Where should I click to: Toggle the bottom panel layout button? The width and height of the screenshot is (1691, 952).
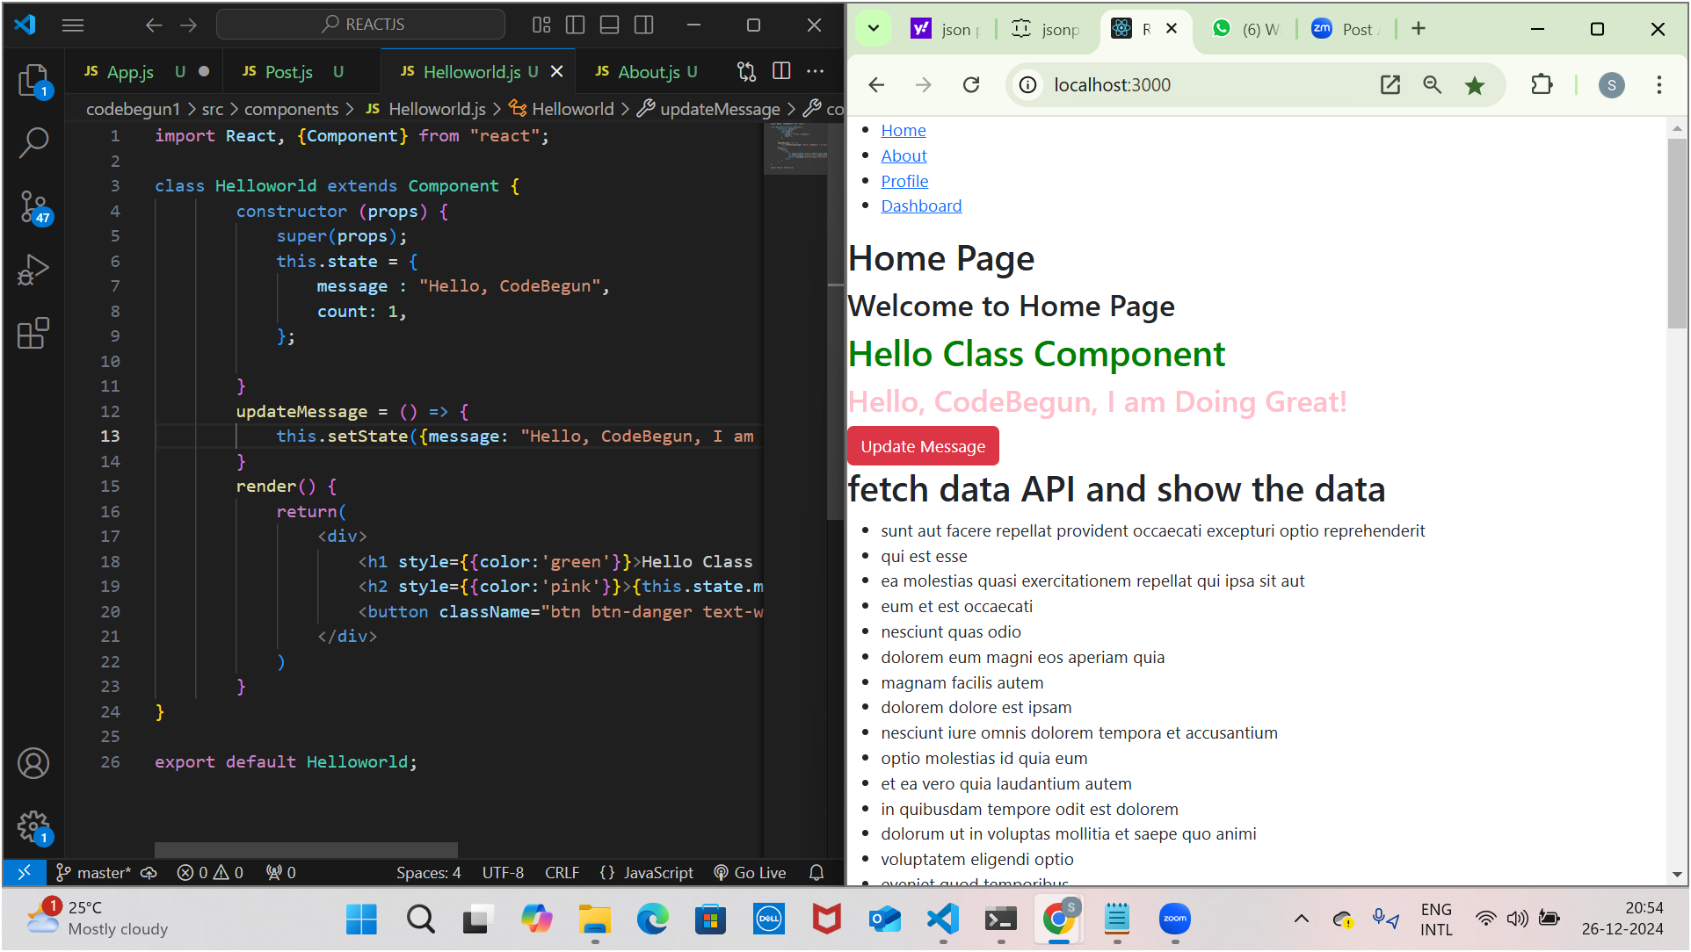[x=609, y=25]
